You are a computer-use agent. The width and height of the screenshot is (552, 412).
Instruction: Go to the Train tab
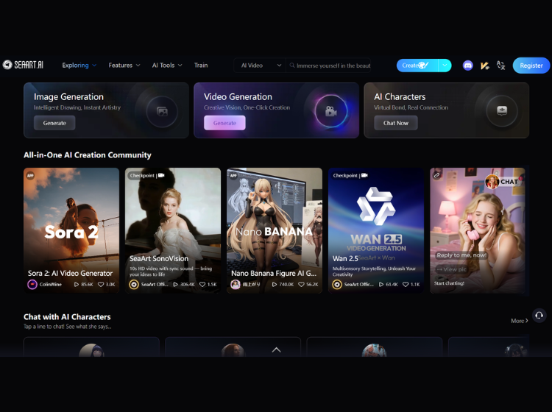(x=201, y=65)
